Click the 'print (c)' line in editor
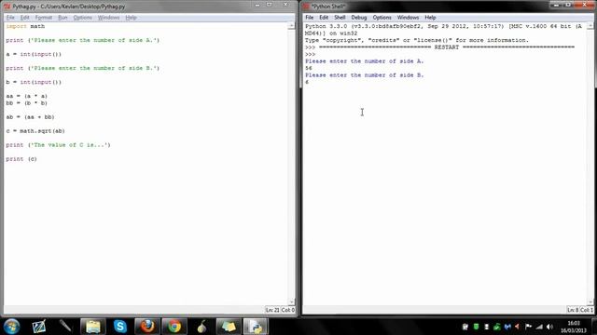This screenshot has height=335, width=597. 21,159
